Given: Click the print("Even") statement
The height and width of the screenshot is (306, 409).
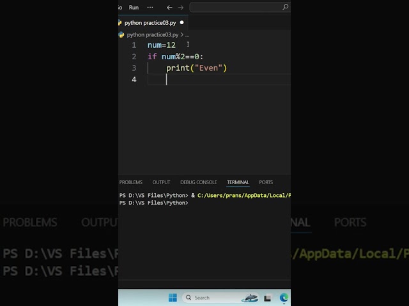Looking at the screenshot, I should click(197, 68).
